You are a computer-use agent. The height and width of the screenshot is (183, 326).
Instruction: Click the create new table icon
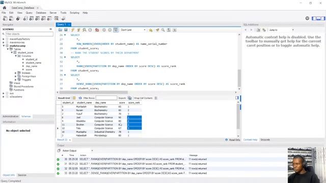coord(32,18)
